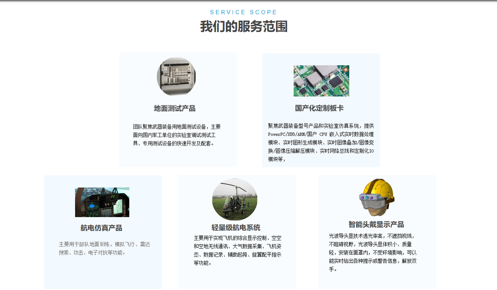
Task: Click the SERVICE SCOPE subtitle text
Action: (243, 12)
